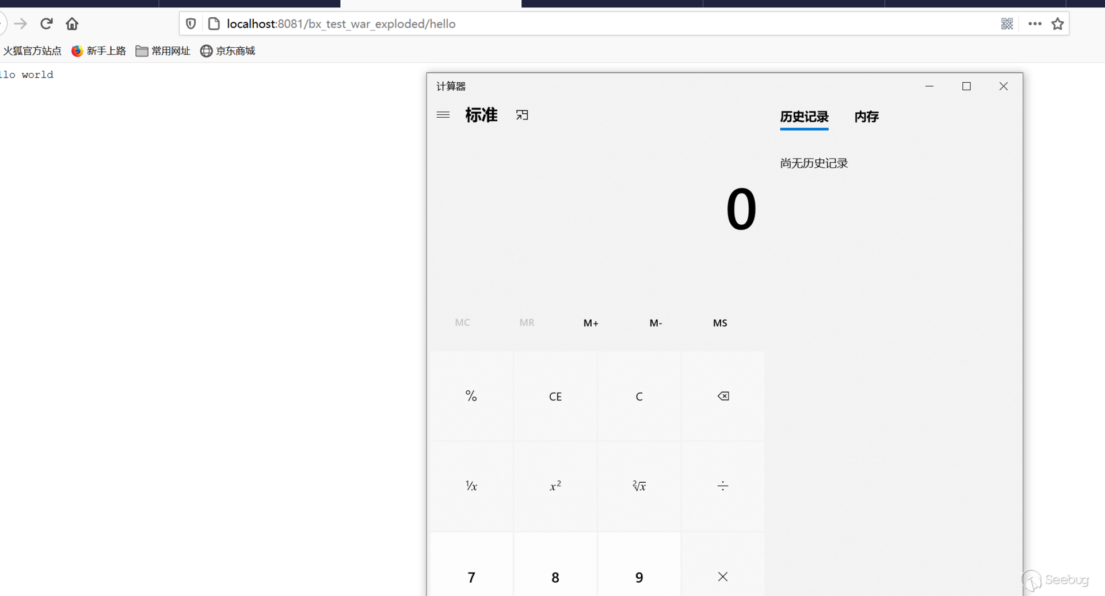
Task: Close the 计算器 window
Action: click(1003, 86)
